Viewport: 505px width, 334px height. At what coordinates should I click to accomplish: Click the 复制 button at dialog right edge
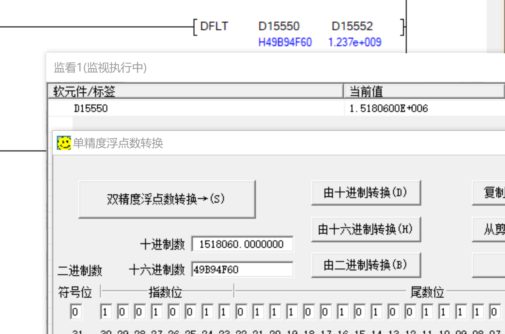(493, 193)
